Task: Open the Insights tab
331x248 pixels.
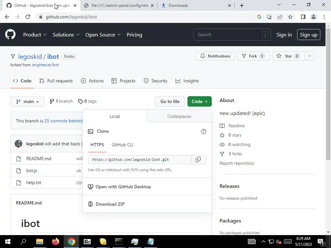Action: [187, 81]
